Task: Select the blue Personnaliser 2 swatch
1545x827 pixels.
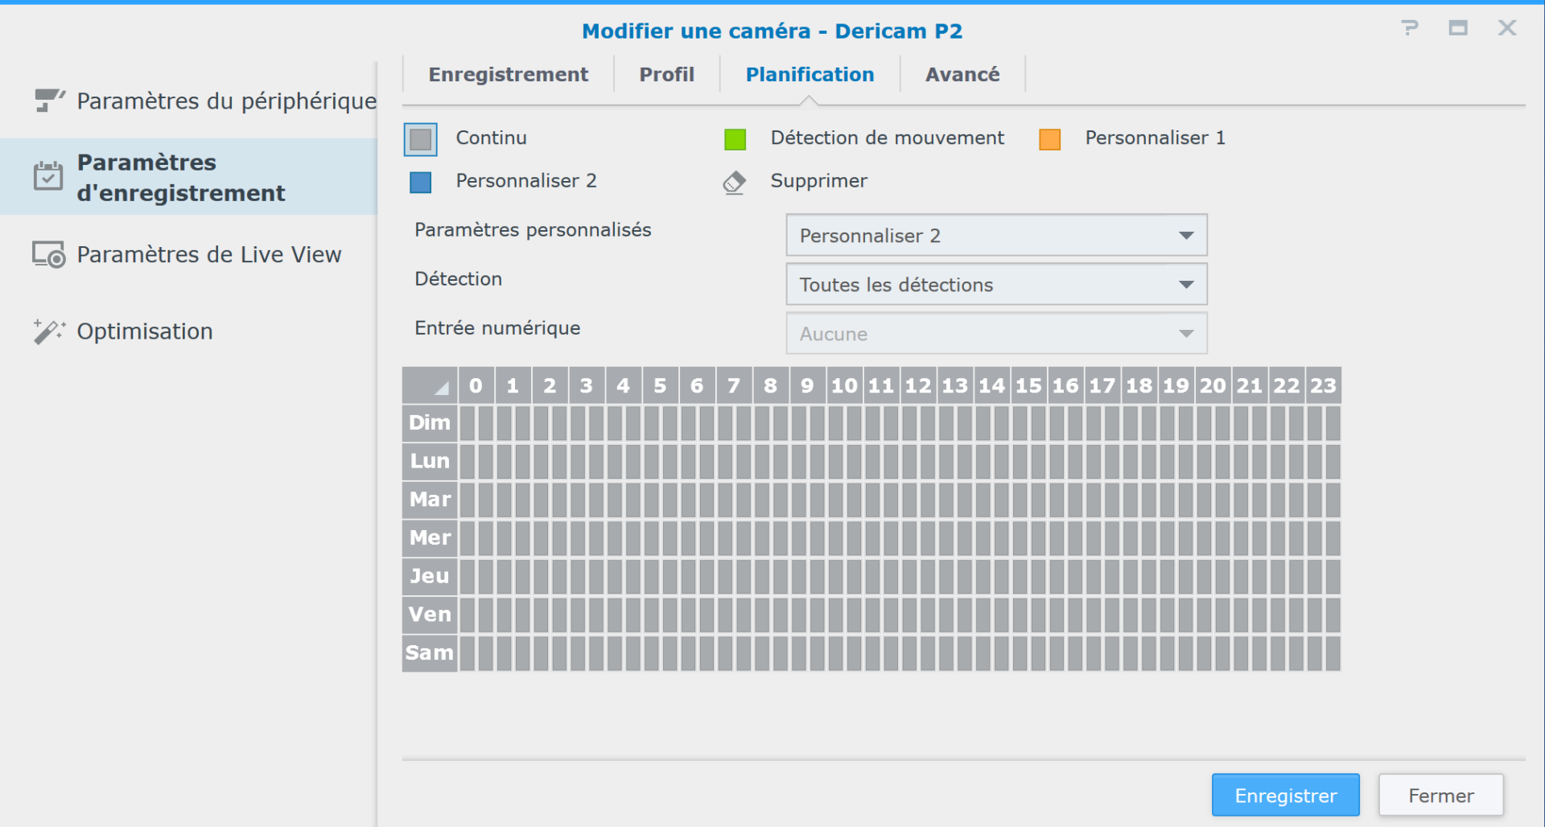Action: coord(420,182)
